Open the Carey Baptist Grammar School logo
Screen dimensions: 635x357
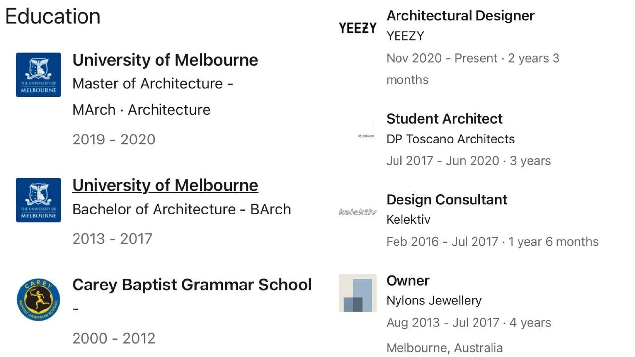click(38, 299)
